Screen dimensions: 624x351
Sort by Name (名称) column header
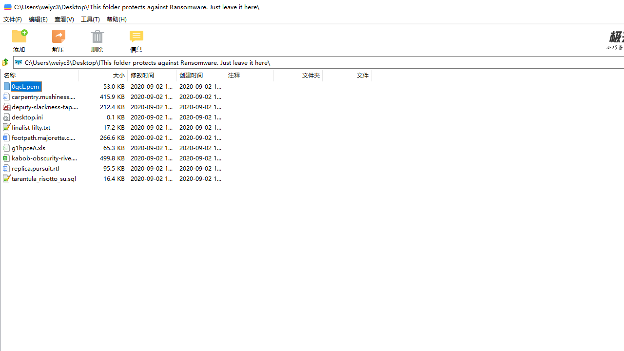tap(39, 76)
